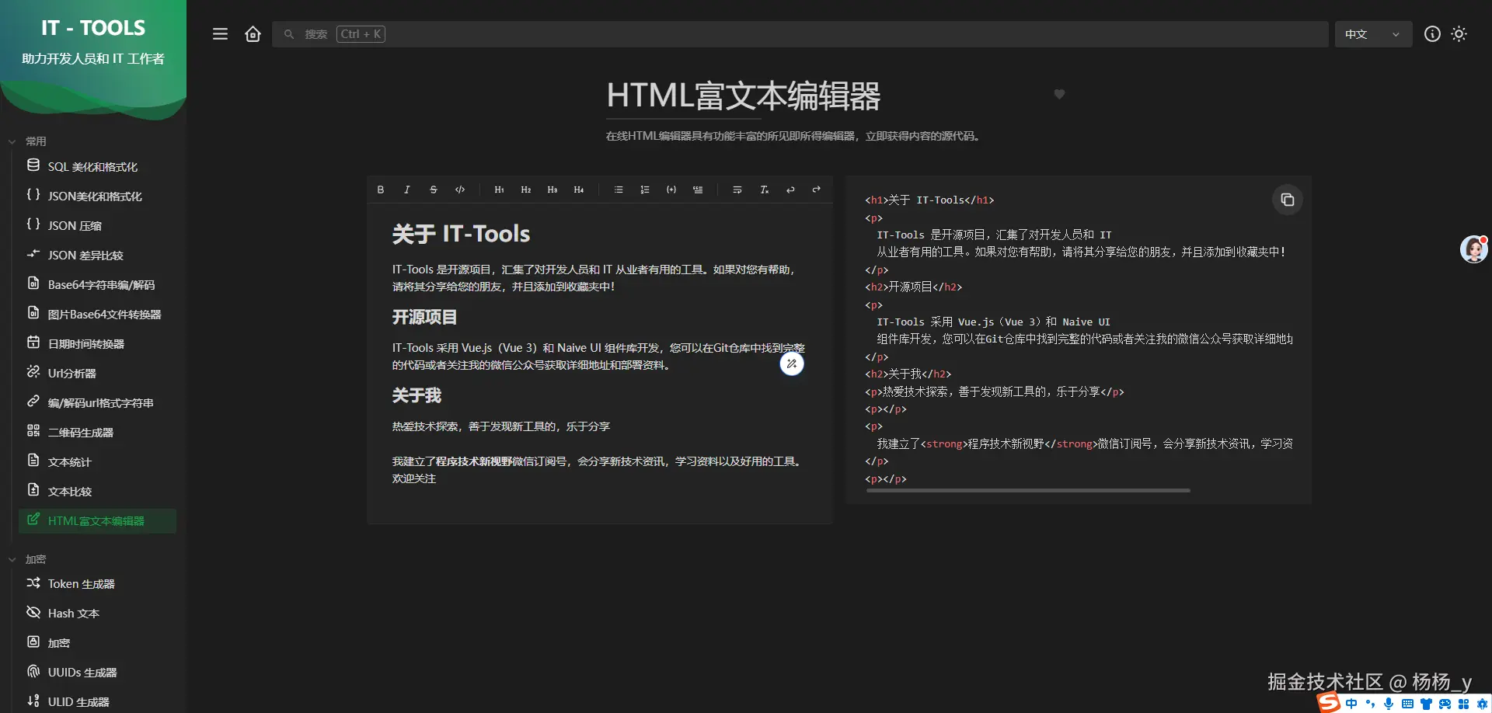Open 文本统计 tool
Screen dimensions: 1492x713
97,461
